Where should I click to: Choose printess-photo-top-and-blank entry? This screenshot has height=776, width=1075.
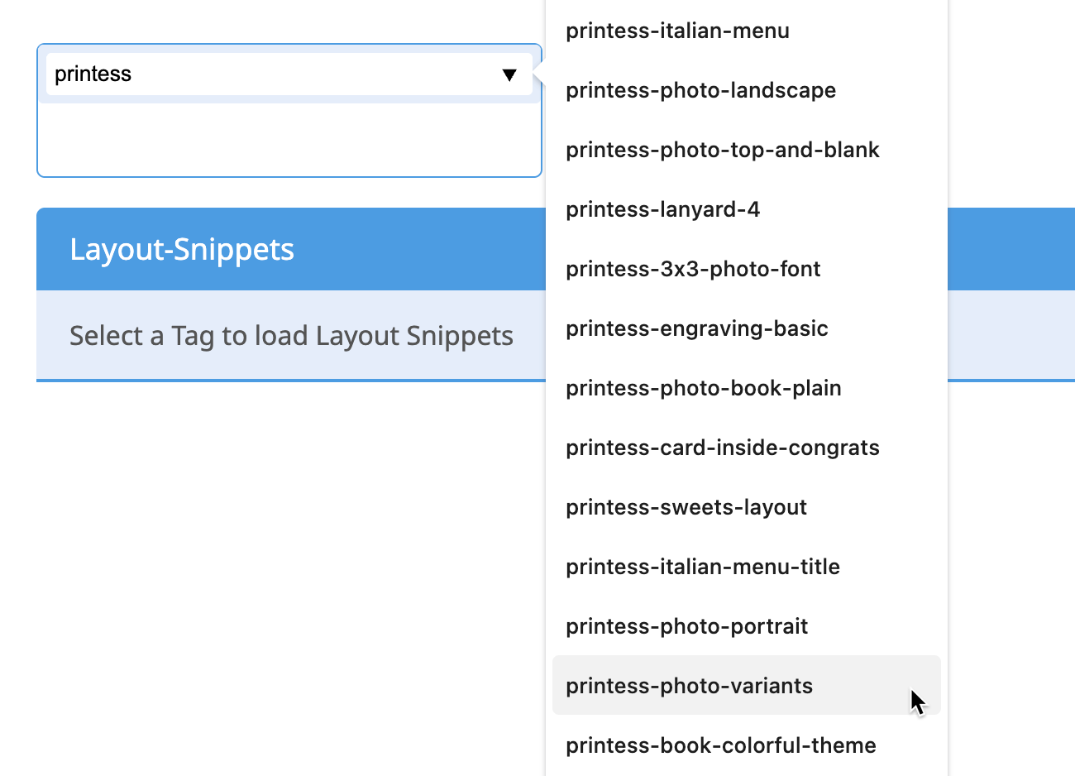point(723,150)
